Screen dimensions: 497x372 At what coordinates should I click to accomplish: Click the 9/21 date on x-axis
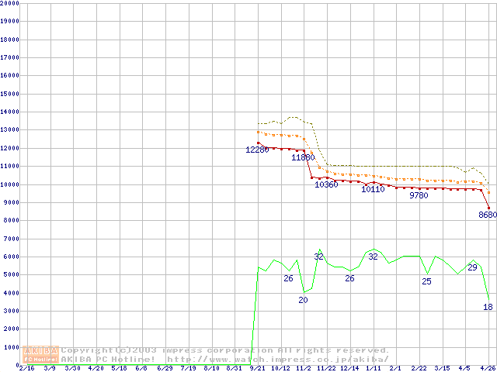(x=257, y=367)
